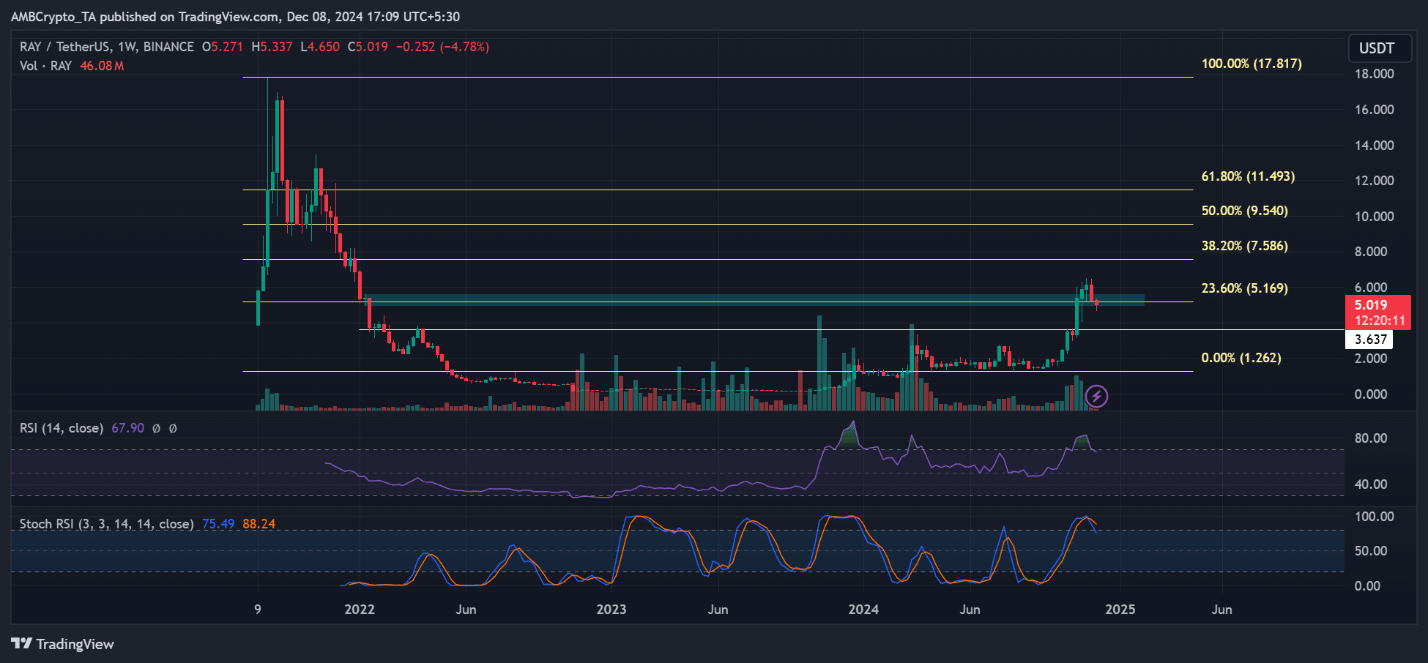The height and width of the screenshot is (663, 1428).
Task: Click the H5.337 high price value
Action: tap(272, 47)
